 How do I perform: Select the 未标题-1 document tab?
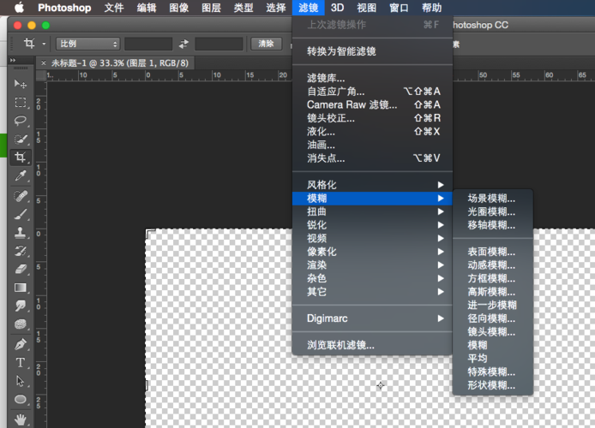tap(120, 63)
